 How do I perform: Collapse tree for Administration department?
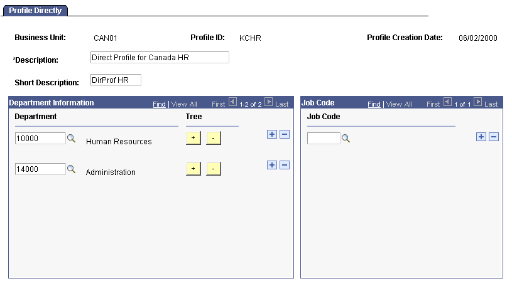(x=214, y=169)
